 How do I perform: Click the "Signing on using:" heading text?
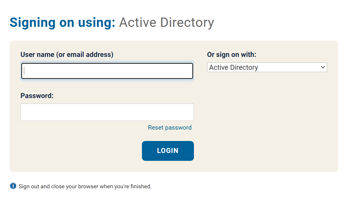62,22
